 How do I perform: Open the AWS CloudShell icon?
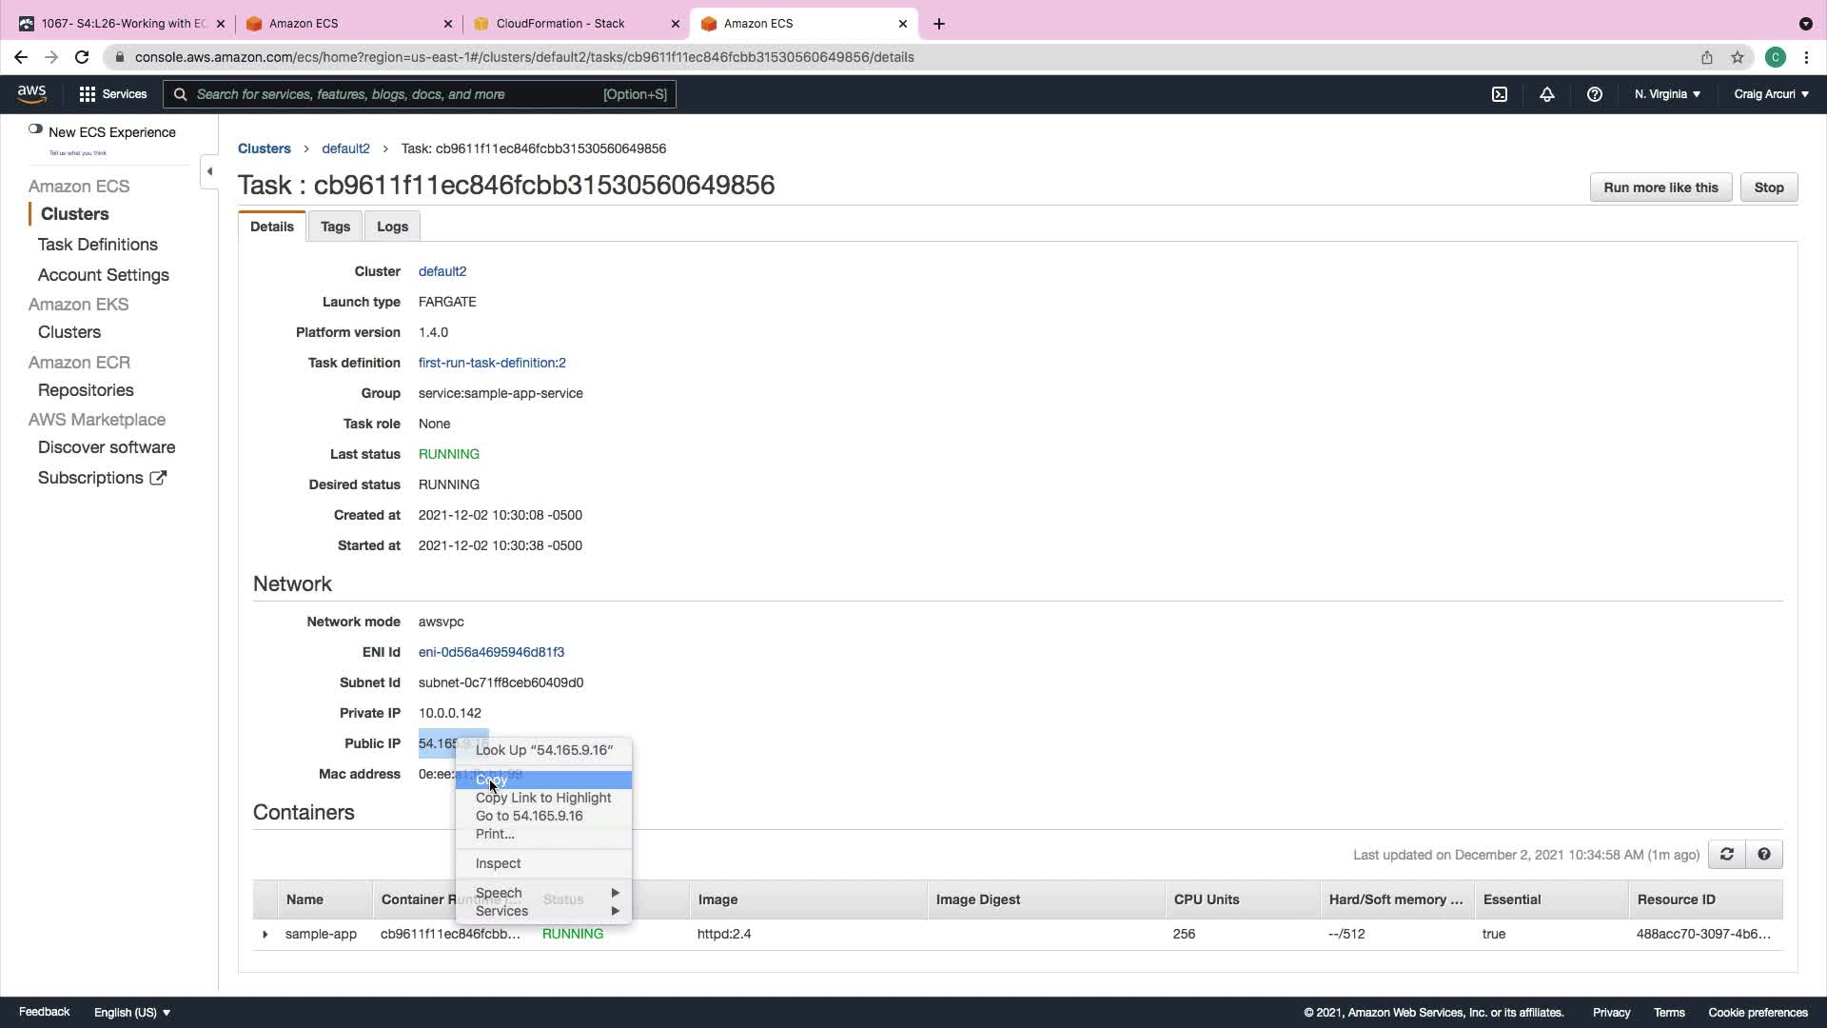click(1500, 94)
